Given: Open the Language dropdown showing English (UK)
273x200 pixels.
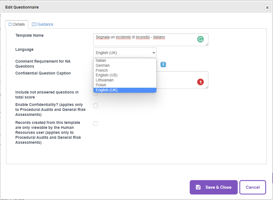Looking at the screenshot, I should (x=125, y=53).
